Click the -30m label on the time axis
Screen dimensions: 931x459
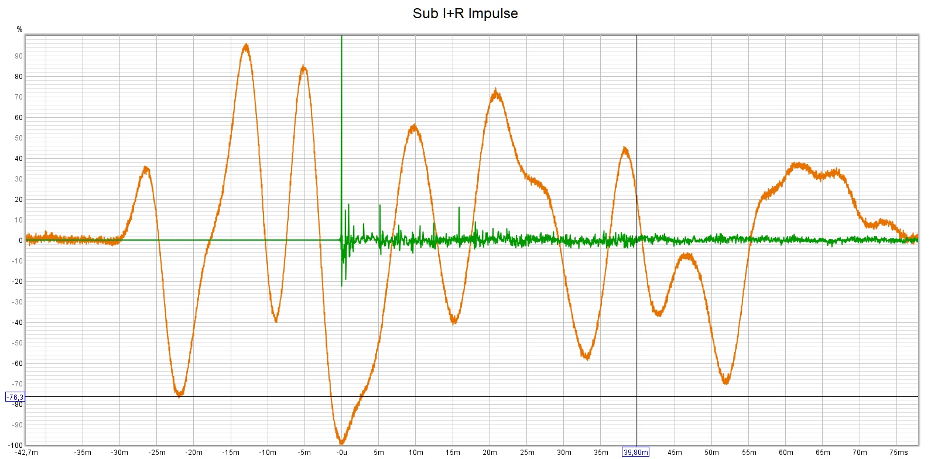click(x=119, y=452)
